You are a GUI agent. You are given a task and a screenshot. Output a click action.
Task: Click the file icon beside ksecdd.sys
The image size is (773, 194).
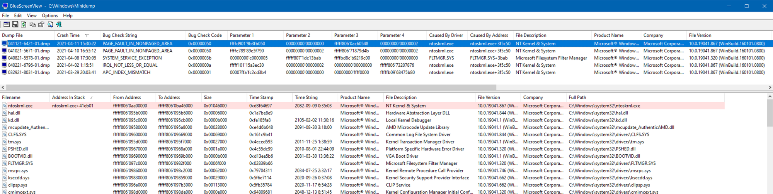tap(5, 178)
